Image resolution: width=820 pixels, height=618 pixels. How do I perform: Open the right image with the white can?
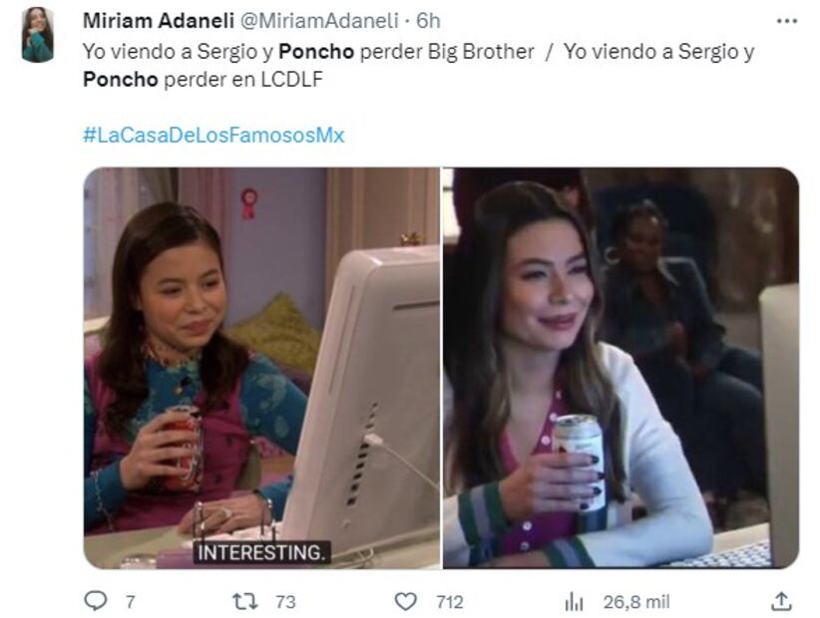tap(620, 368)
